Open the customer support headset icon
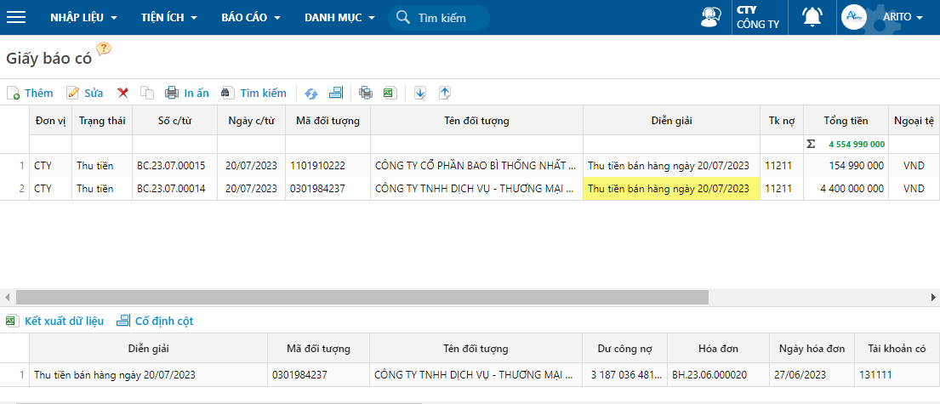The width and height of the screenshot is (940, 404). click(710, 17)
